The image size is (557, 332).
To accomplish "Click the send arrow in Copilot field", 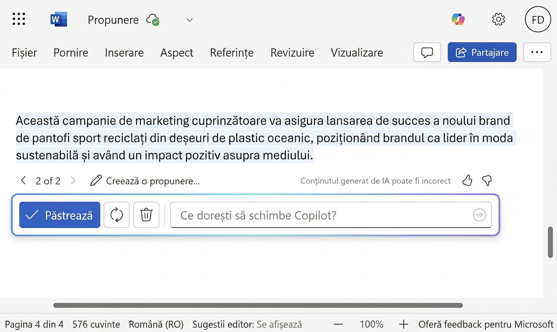I will [479, 215].
